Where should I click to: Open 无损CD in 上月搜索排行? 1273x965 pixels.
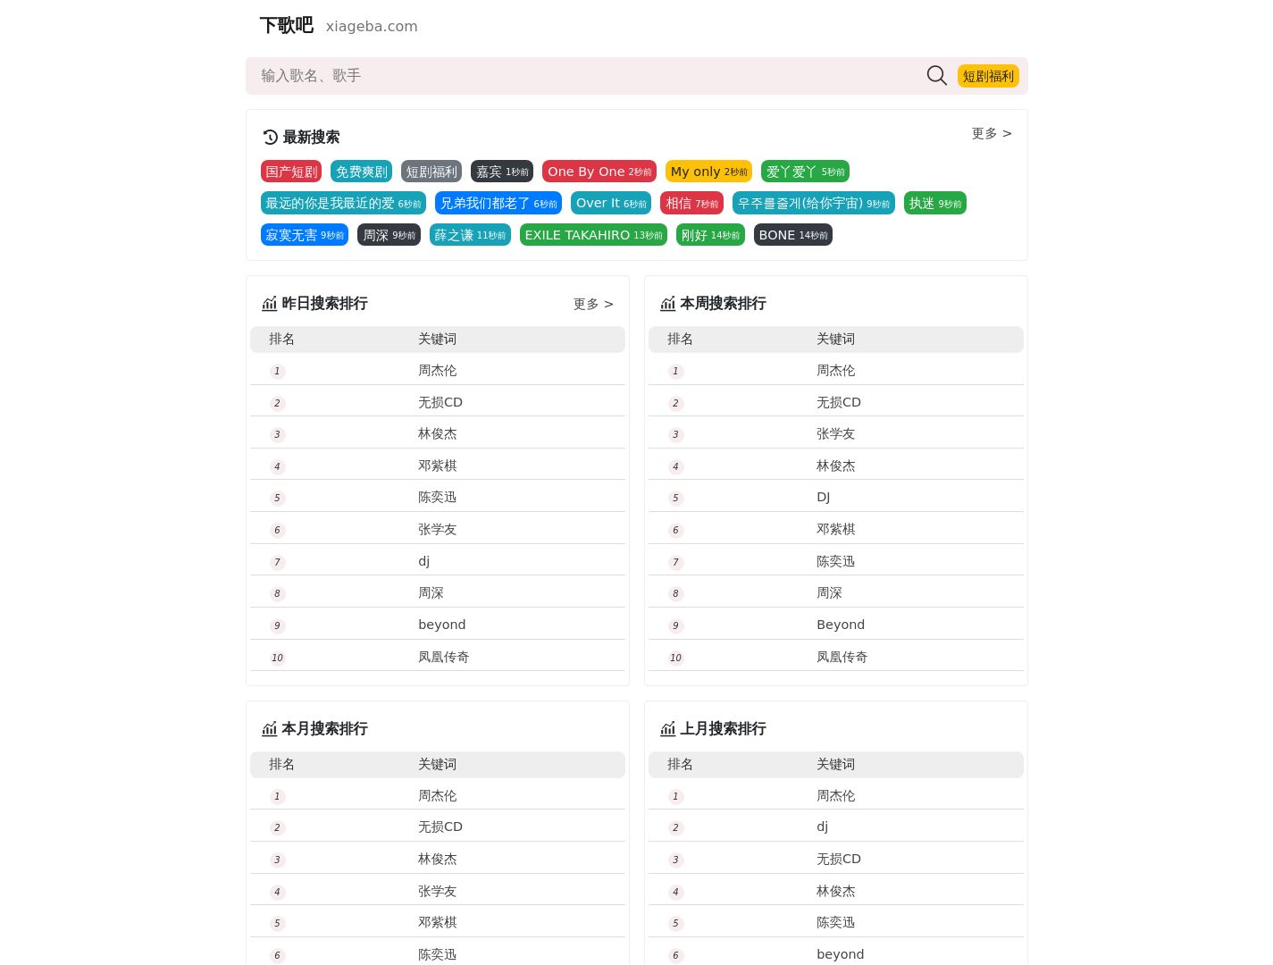coord(839,859)
